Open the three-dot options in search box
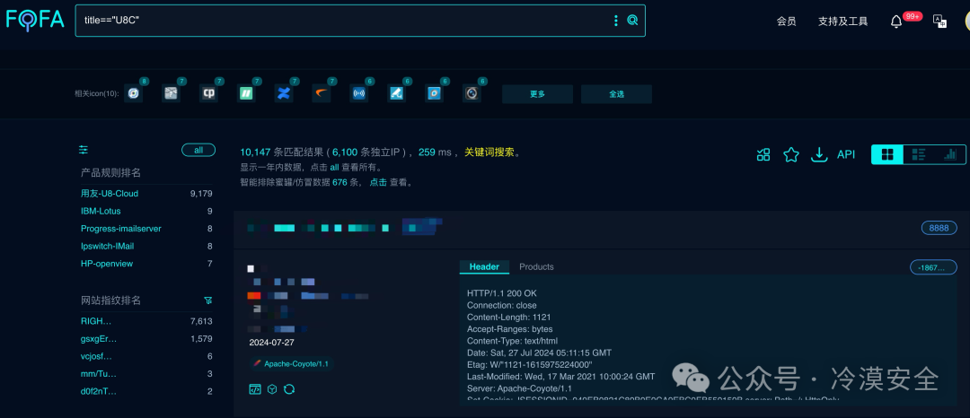 pos(615,21)
